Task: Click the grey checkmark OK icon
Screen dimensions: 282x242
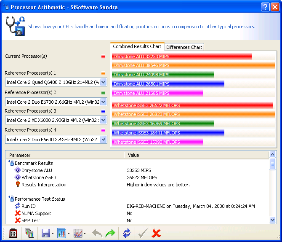Action: (143, 233)
